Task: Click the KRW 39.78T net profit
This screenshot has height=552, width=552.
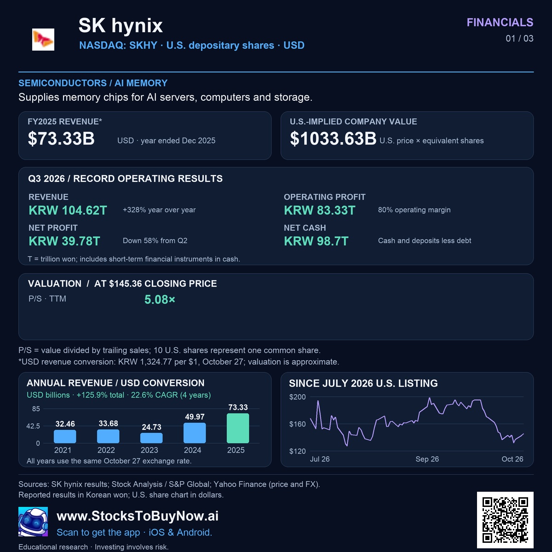Action: pos(64,241)
